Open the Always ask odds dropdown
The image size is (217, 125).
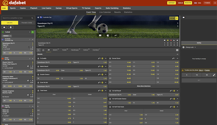(191, 47)
